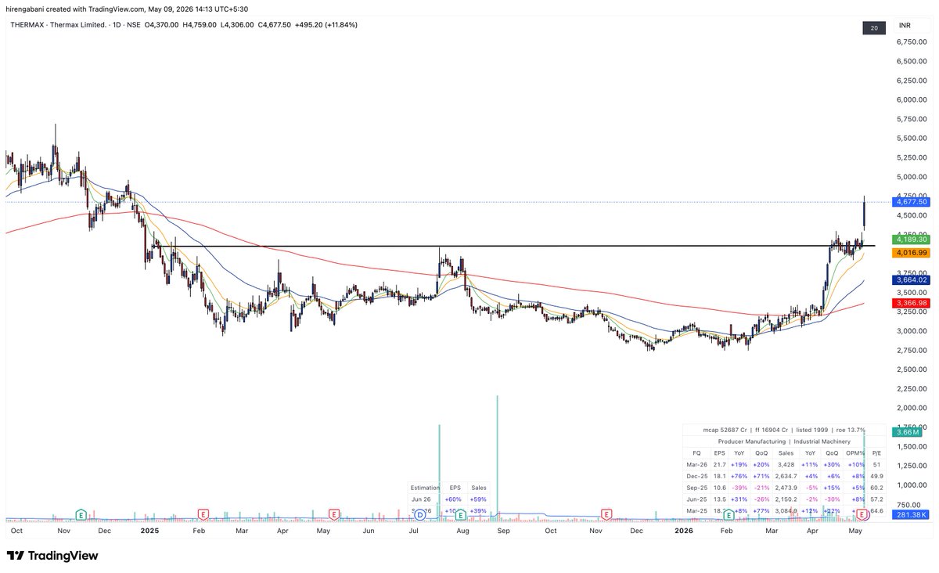Click the Sep-25 row in fundamentals table
The height and width of the screenshot is (573, 939).
pyautogui.click(x=784, y=487)
